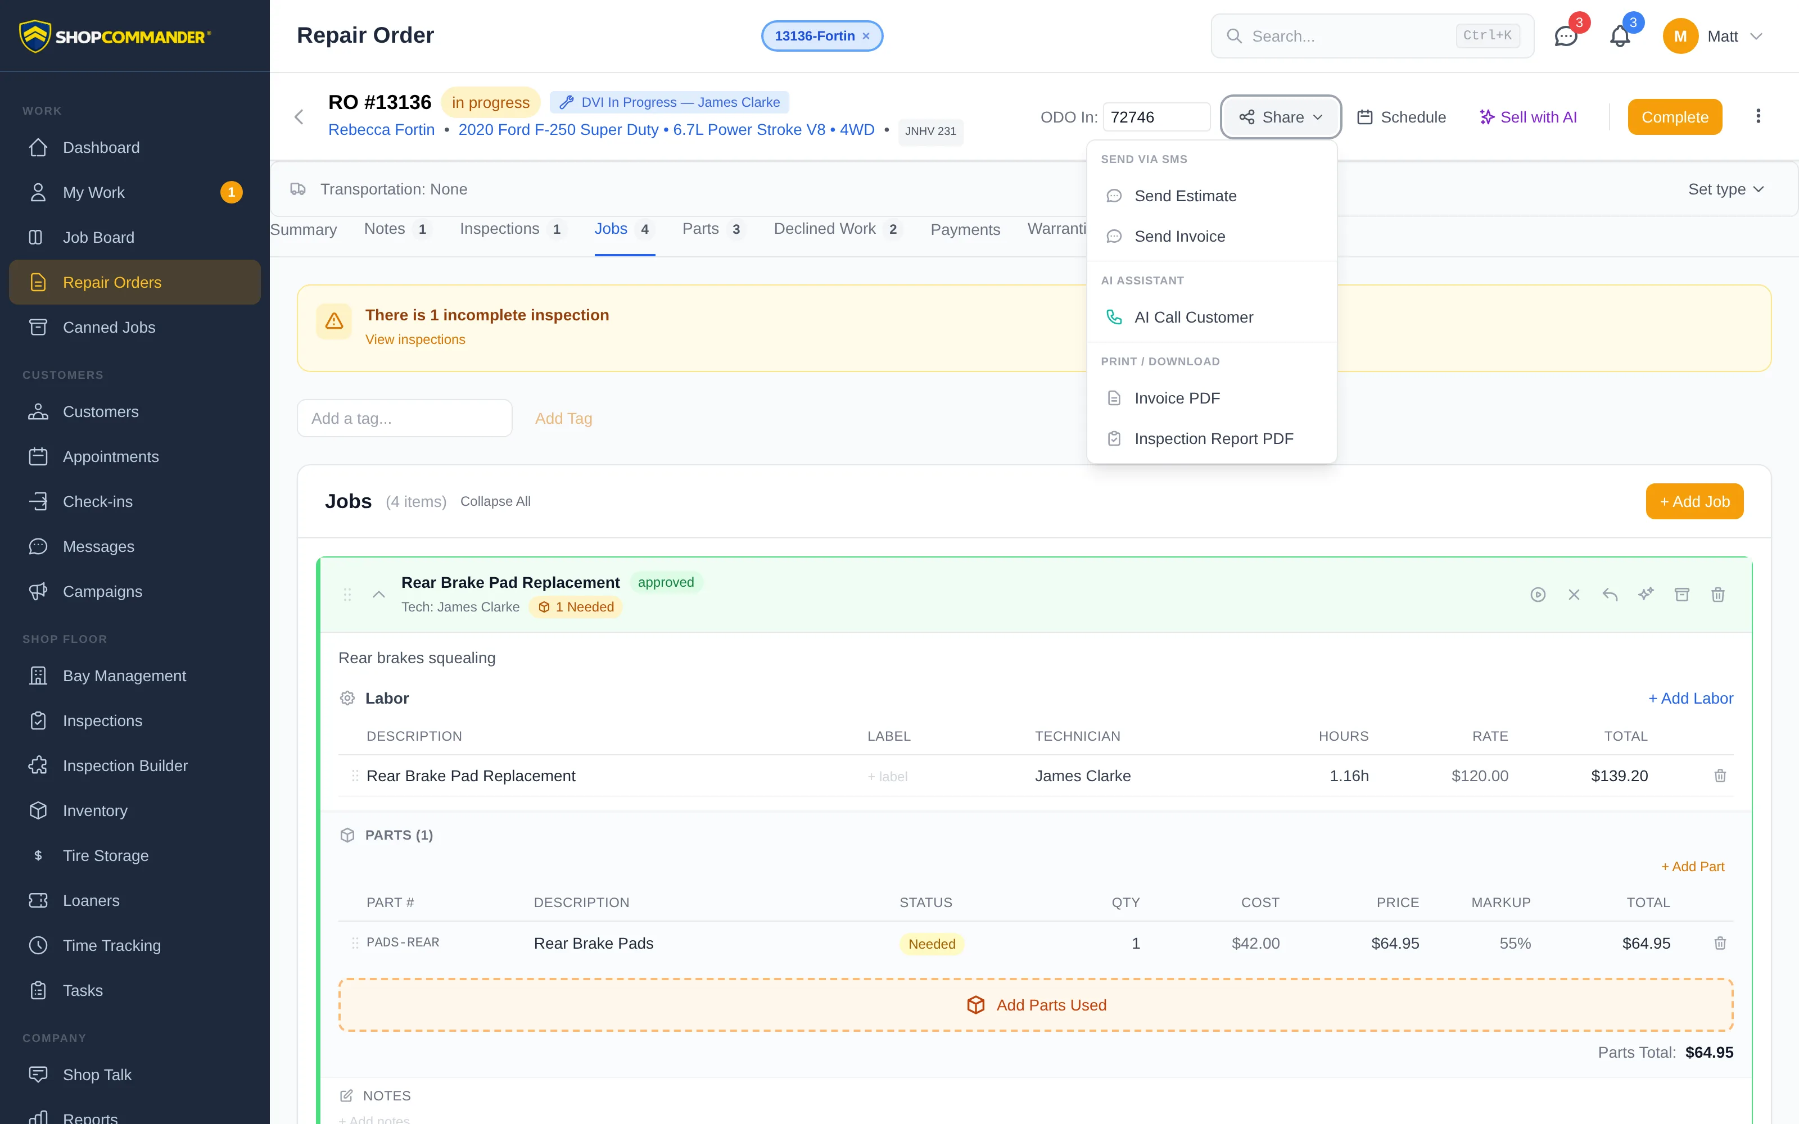Image resolution: width=1799 pixels, height=1124 pixels.
Task: Click the Schedule button
Action: coord(1402,117)
